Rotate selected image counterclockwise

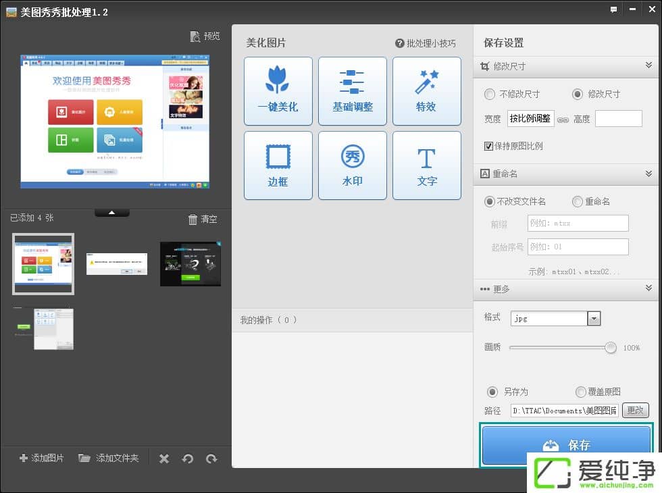188,459
